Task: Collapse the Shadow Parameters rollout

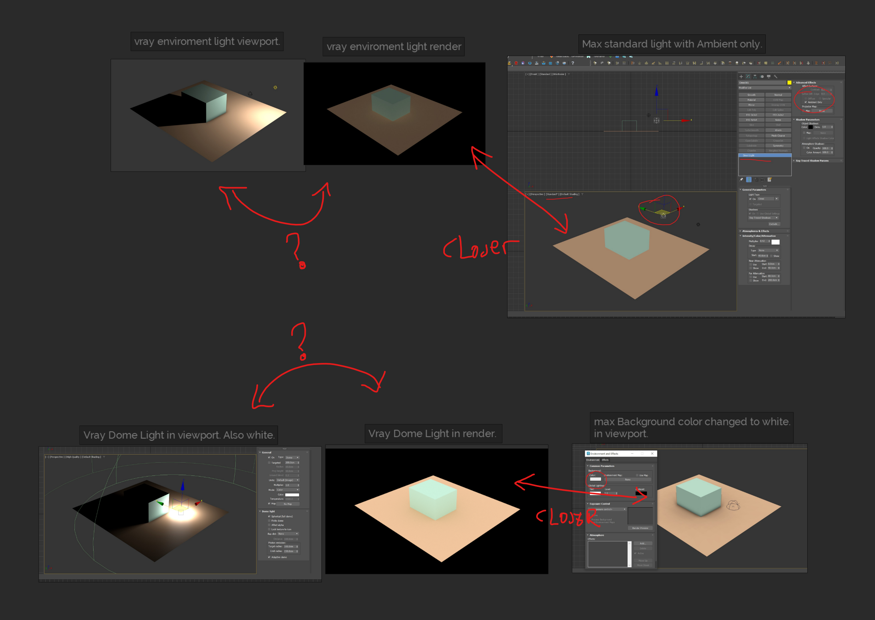Action: pos(807,119)
